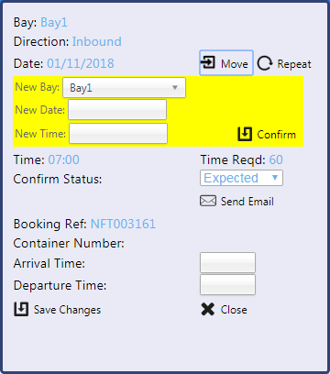Click the New Time input field
The image size is (330, 374).
(118, 133)
